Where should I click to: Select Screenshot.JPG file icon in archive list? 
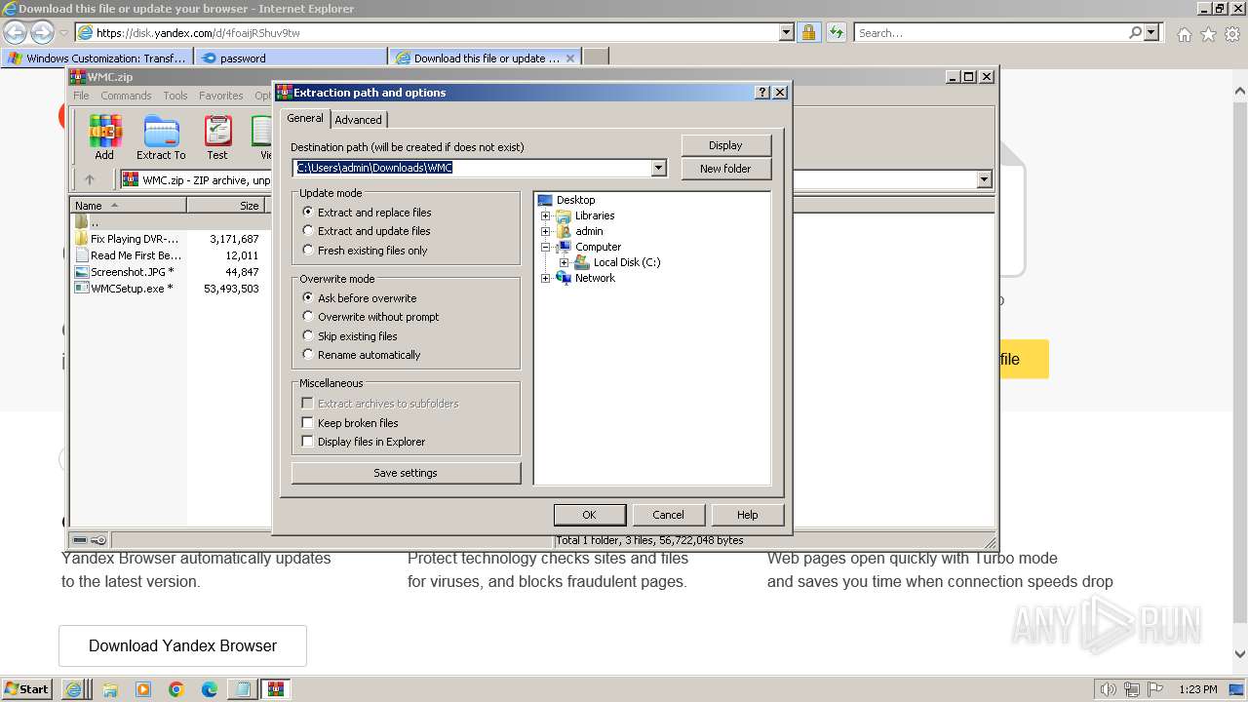click(82, 272)
